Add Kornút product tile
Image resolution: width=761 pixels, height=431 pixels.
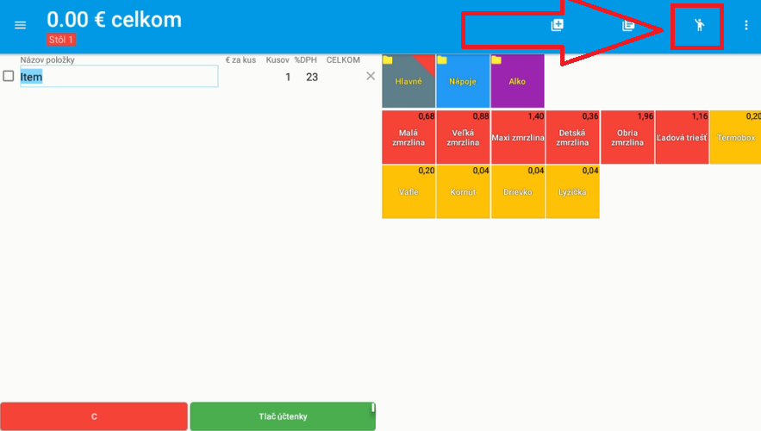pyautogui.click(x=463, y=191)
